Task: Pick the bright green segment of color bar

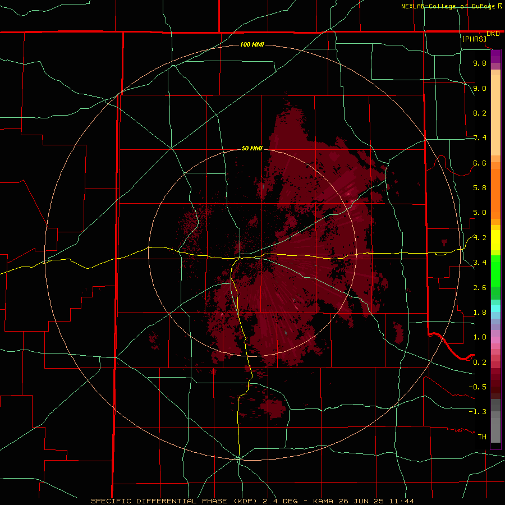Action: click(x=495, y=271)
